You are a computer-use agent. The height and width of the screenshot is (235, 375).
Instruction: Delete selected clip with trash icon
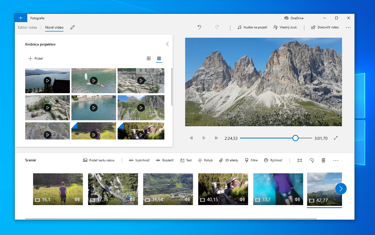pyautogui.click(x=323, y=160)
